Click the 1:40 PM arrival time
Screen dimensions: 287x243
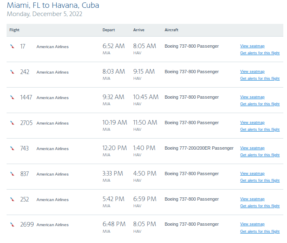point(144,148)
